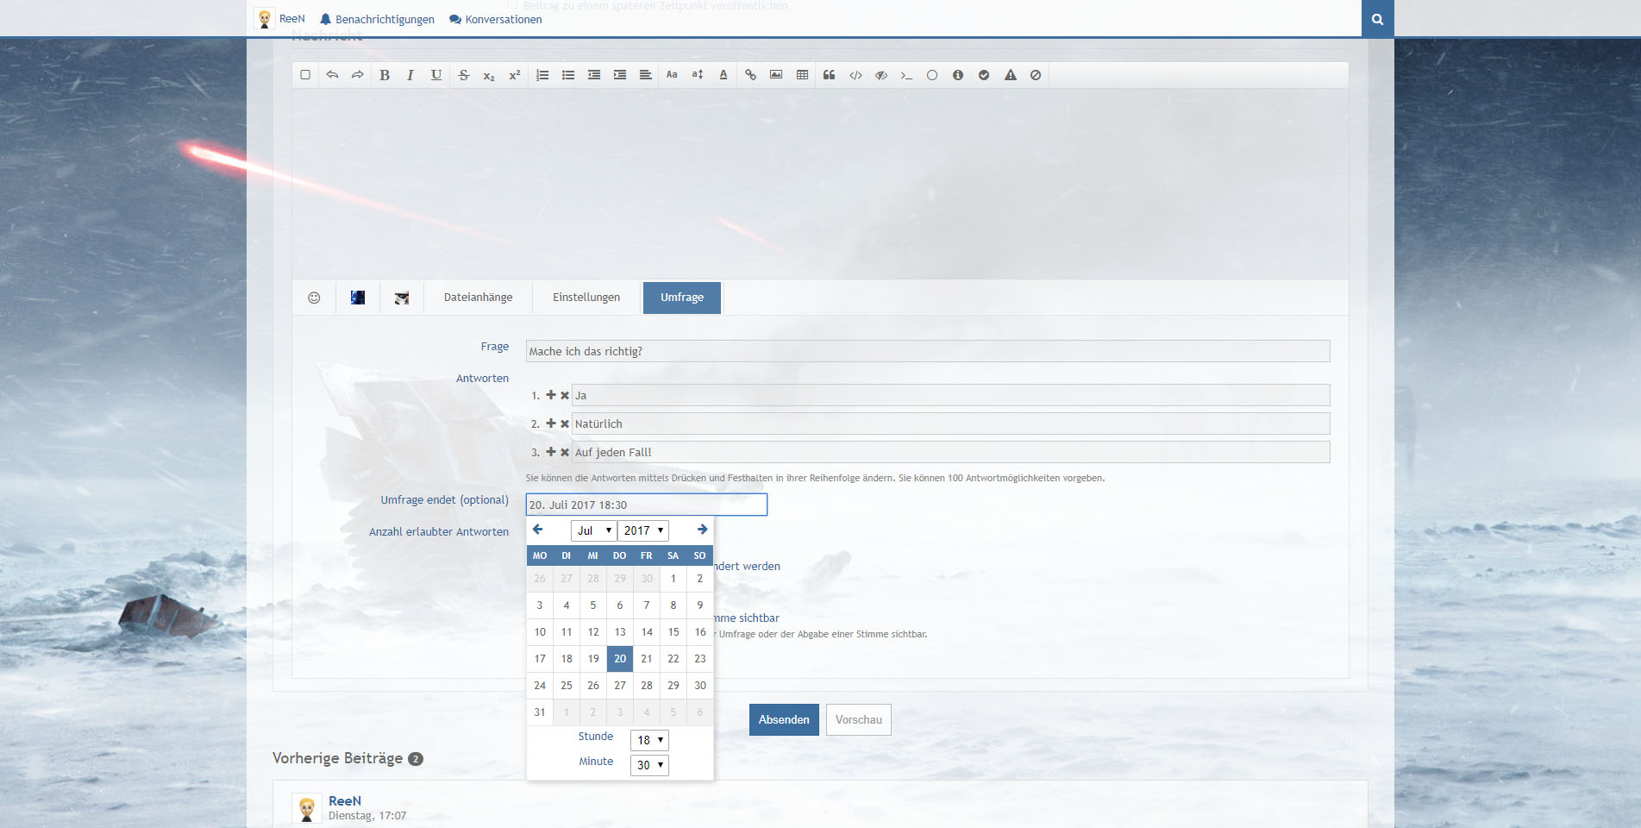Click ReeN's avatar in previous posts
Viewport: 1641px width, 828px height.
tap(307, 809)
